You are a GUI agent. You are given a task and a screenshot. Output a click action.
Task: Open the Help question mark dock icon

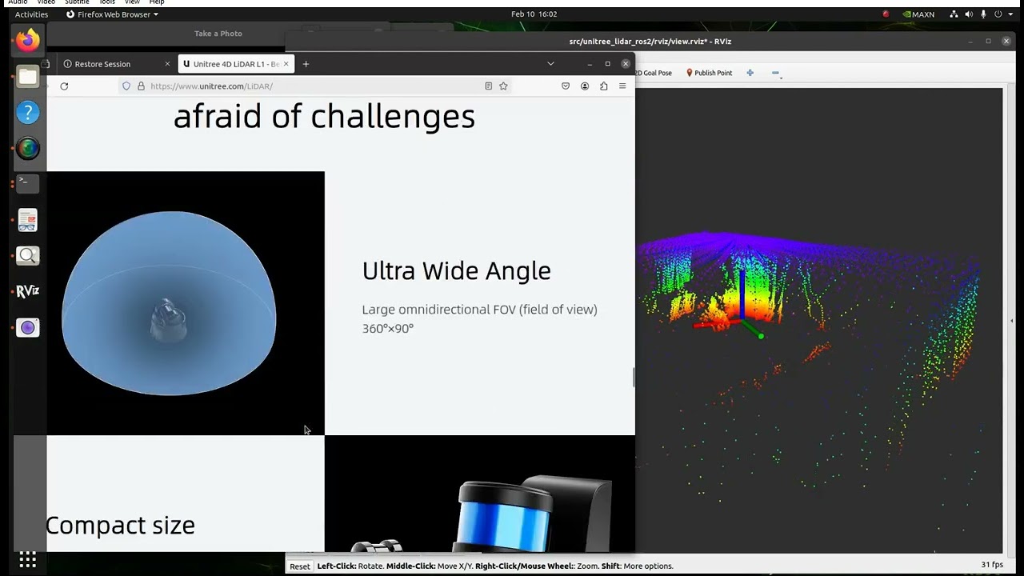point(28,113)
